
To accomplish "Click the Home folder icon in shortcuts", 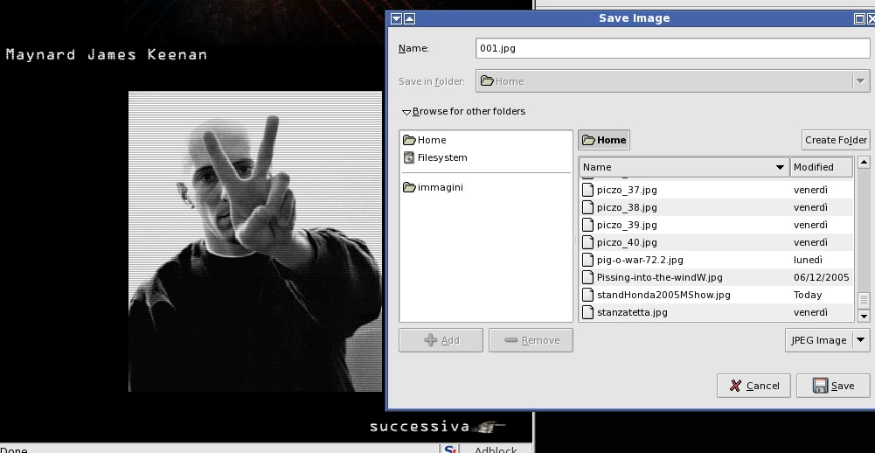I will [x=409, y=140].
